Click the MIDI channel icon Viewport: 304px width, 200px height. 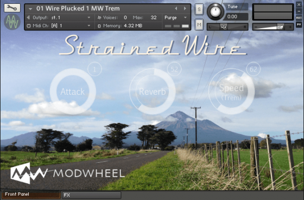click(29, 26)
